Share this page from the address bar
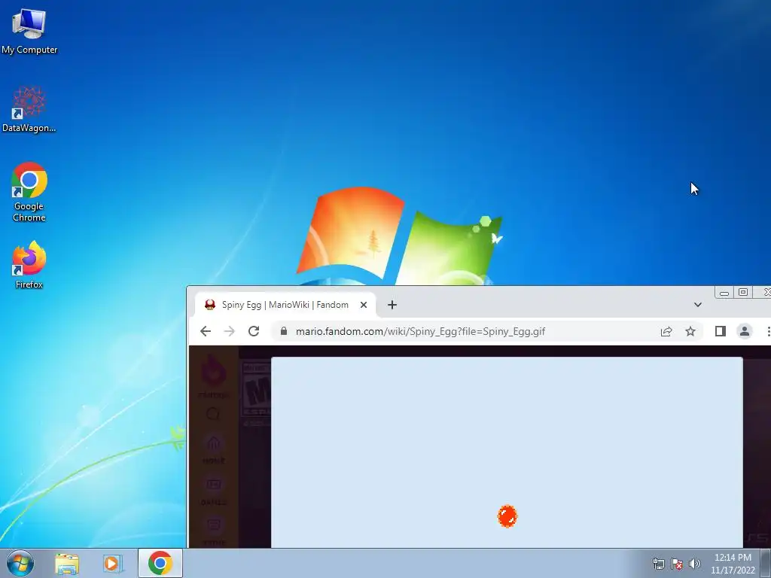The image size is (771, 578). tap(666, 331)
